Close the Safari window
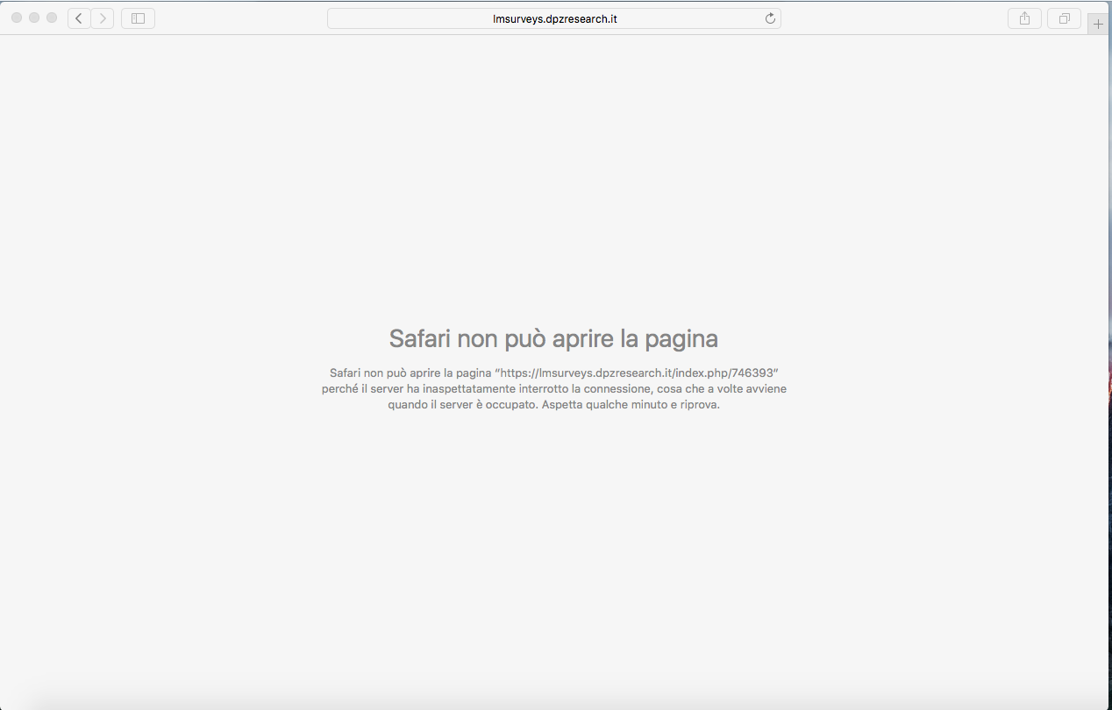This screenshot has height=710, width=1112. click(17, 18)
